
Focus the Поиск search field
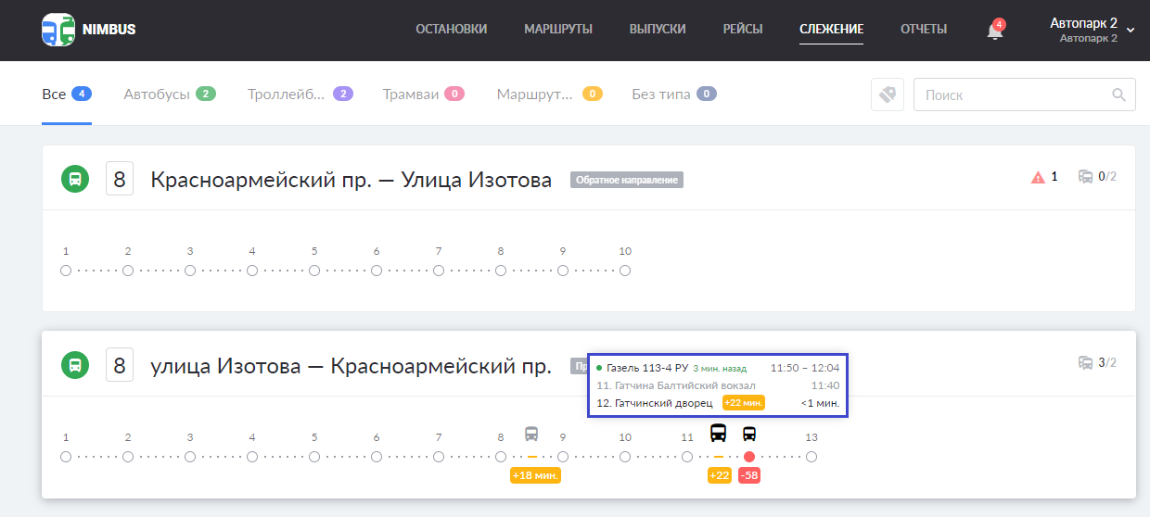(x=1024, y=95)
